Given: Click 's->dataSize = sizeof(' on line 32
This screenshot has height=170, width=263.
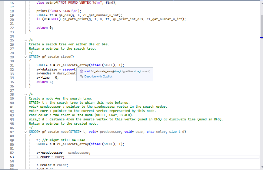Looking at the screenshot, I should tap(56, 69).
